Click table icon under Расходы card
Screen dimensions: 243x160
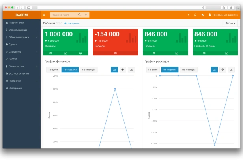click(115, 53)
